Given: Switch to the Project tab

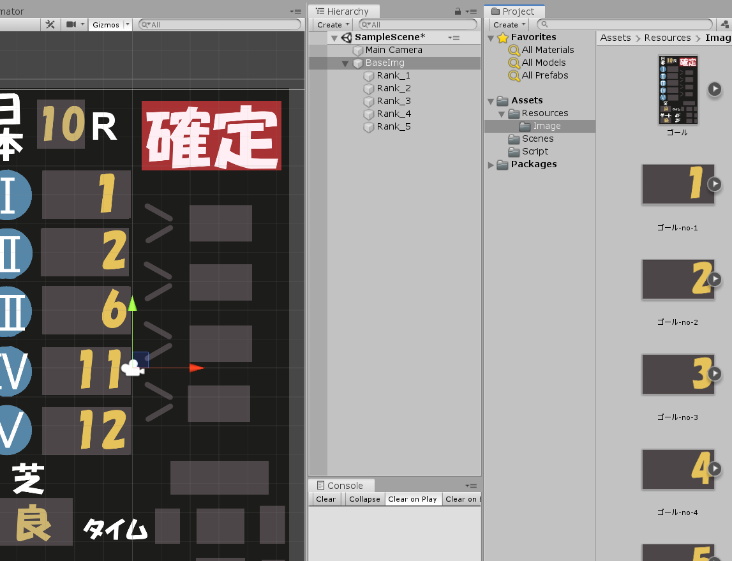Looking at the screenshot, I should coord(514,11).
